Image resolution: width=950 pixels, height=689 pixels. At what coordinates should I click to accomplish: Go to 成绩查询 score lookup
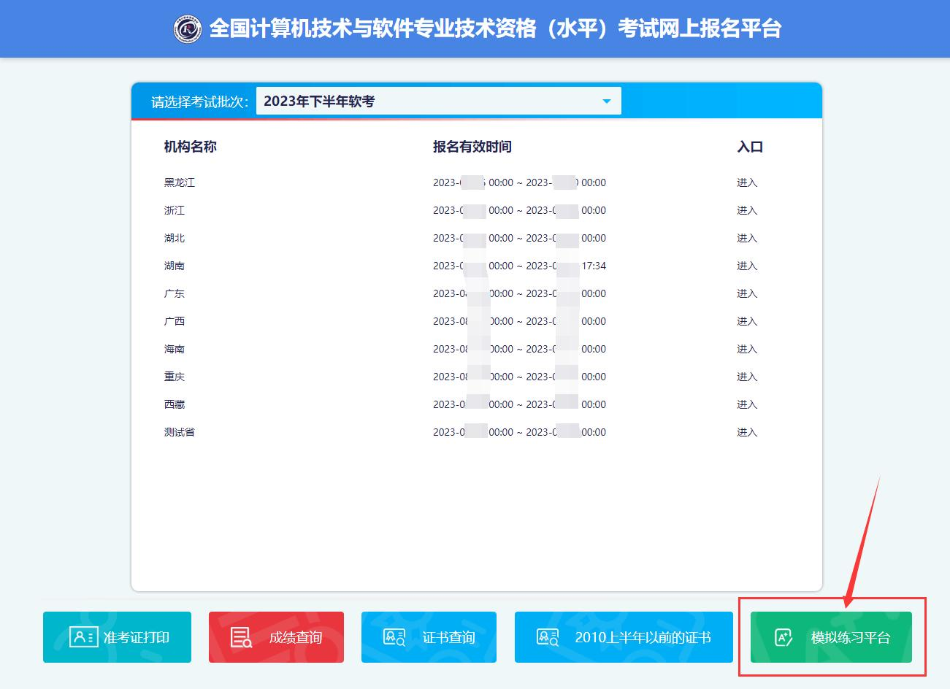point(276,637)
